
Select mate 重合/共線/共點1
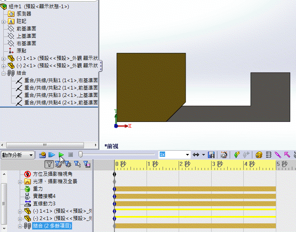(61, 80)
